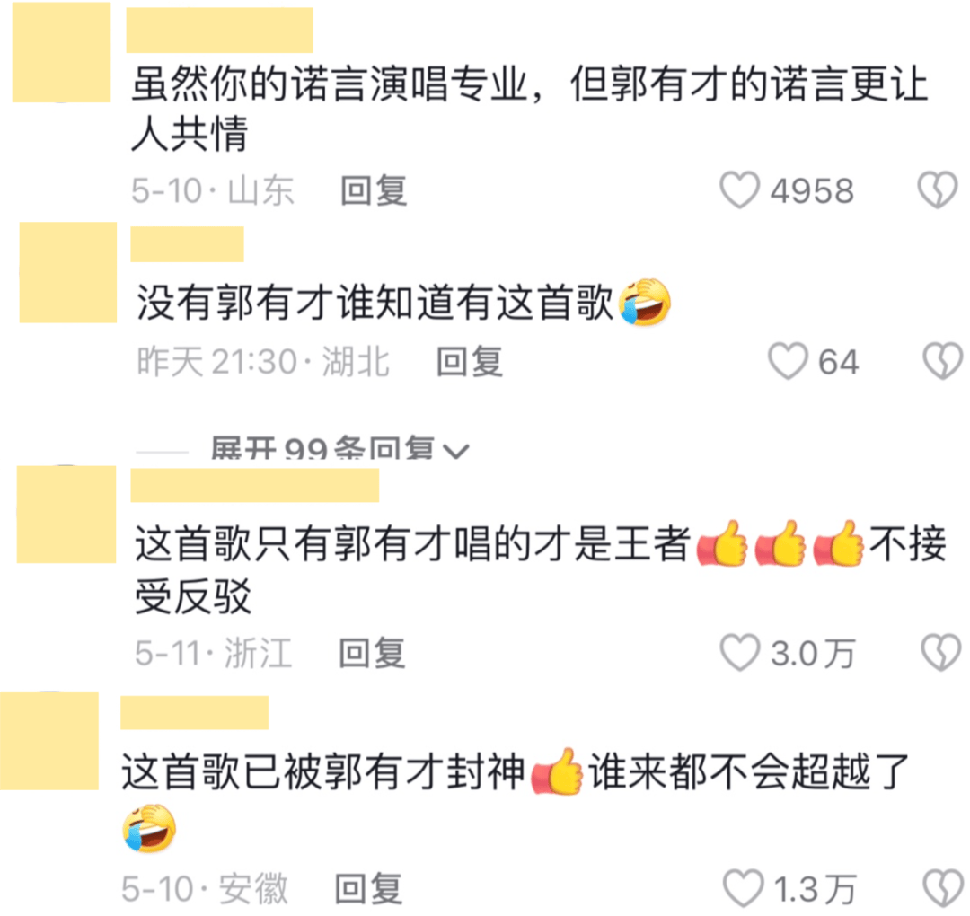Open username above 这首歌已被郭有才封神 comment
The width and height of the screenshot is (970, 916).
(x=194, y=712)
